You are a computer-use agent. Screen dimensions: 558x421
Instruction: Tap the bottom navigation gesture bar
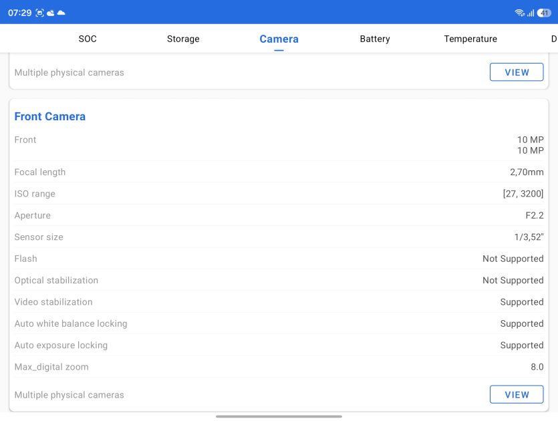pos(279,416)
